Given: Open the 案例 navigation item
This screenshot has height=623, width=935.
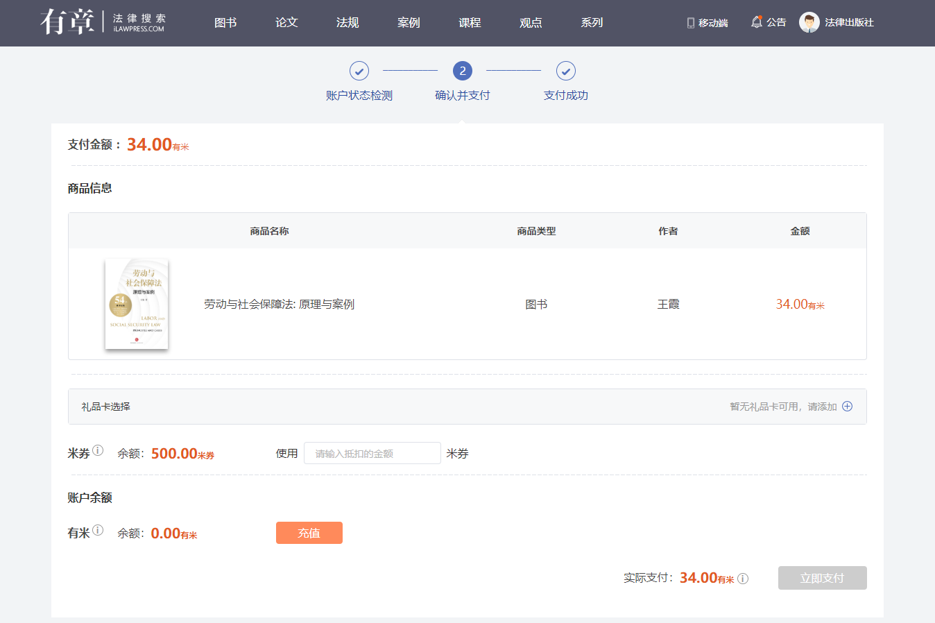Looking at the screenshot, I should 409,23.
